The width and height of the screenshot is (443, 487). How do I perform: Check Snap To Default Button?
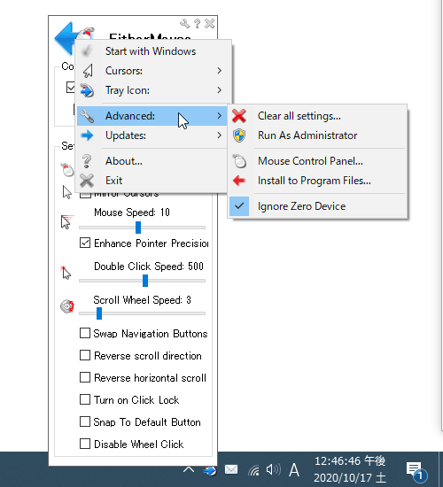(x=85, y=421)
